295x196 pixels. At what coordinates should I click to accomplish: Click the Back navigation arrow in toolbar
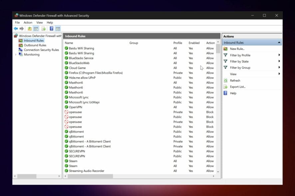point(16,28)
